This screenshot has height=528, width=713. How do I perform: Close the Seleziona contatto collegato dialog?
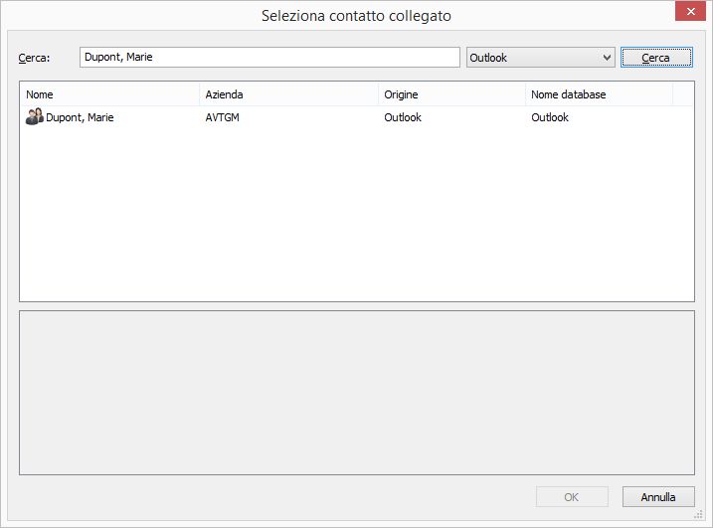coord(687,13)
